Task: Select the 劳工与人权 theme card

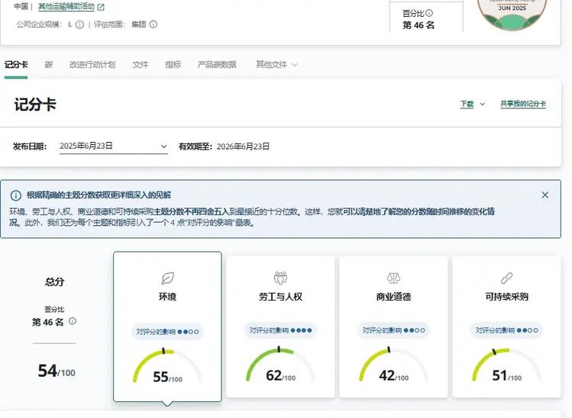Action: [280, 326]
